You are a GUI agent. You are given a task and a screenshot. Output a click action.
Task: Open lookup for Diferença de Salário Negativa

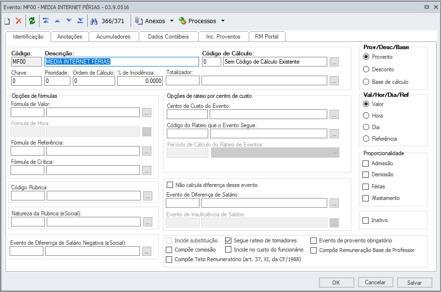(147, 251)
